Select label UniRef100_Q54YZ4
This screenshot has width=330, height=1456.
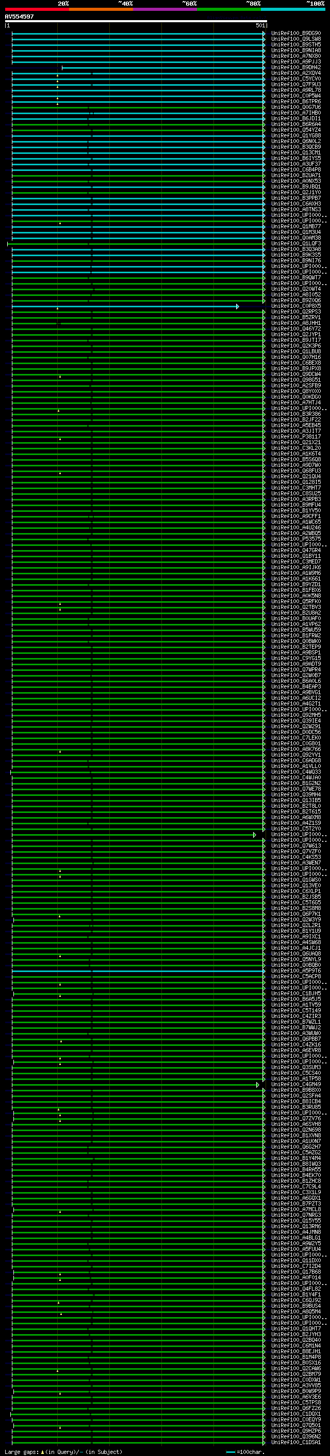pyautogui.click(x=296, y=130)
